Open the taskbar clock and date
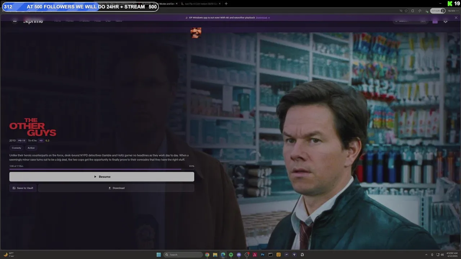Image resolution: width=461 pixels, height=259 pixels. [x=452, y=255]
